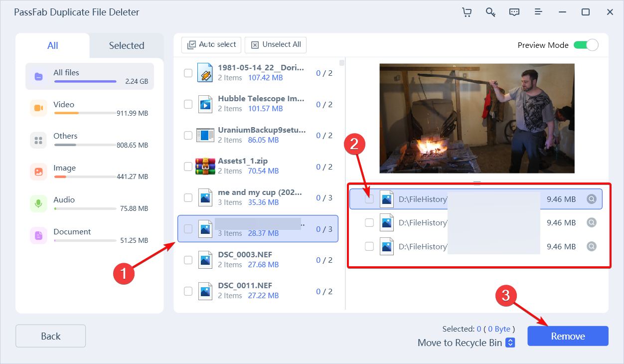Click the All files folder icon

[38, 76]
